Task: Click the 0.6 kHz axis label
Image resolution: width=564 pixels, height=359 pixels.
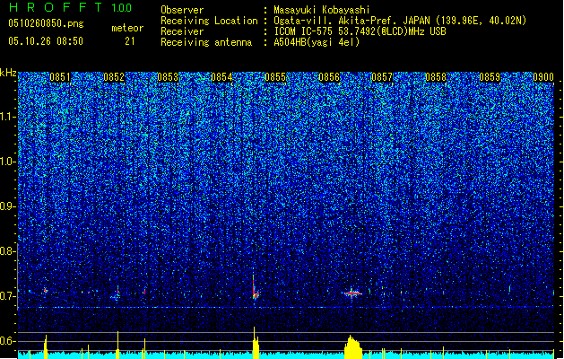Action: (8, 341)
